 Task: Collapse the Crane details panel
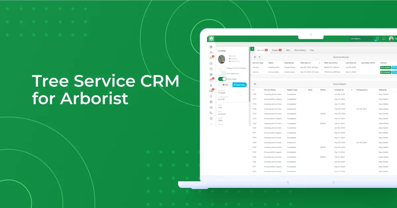click(252, 49)
